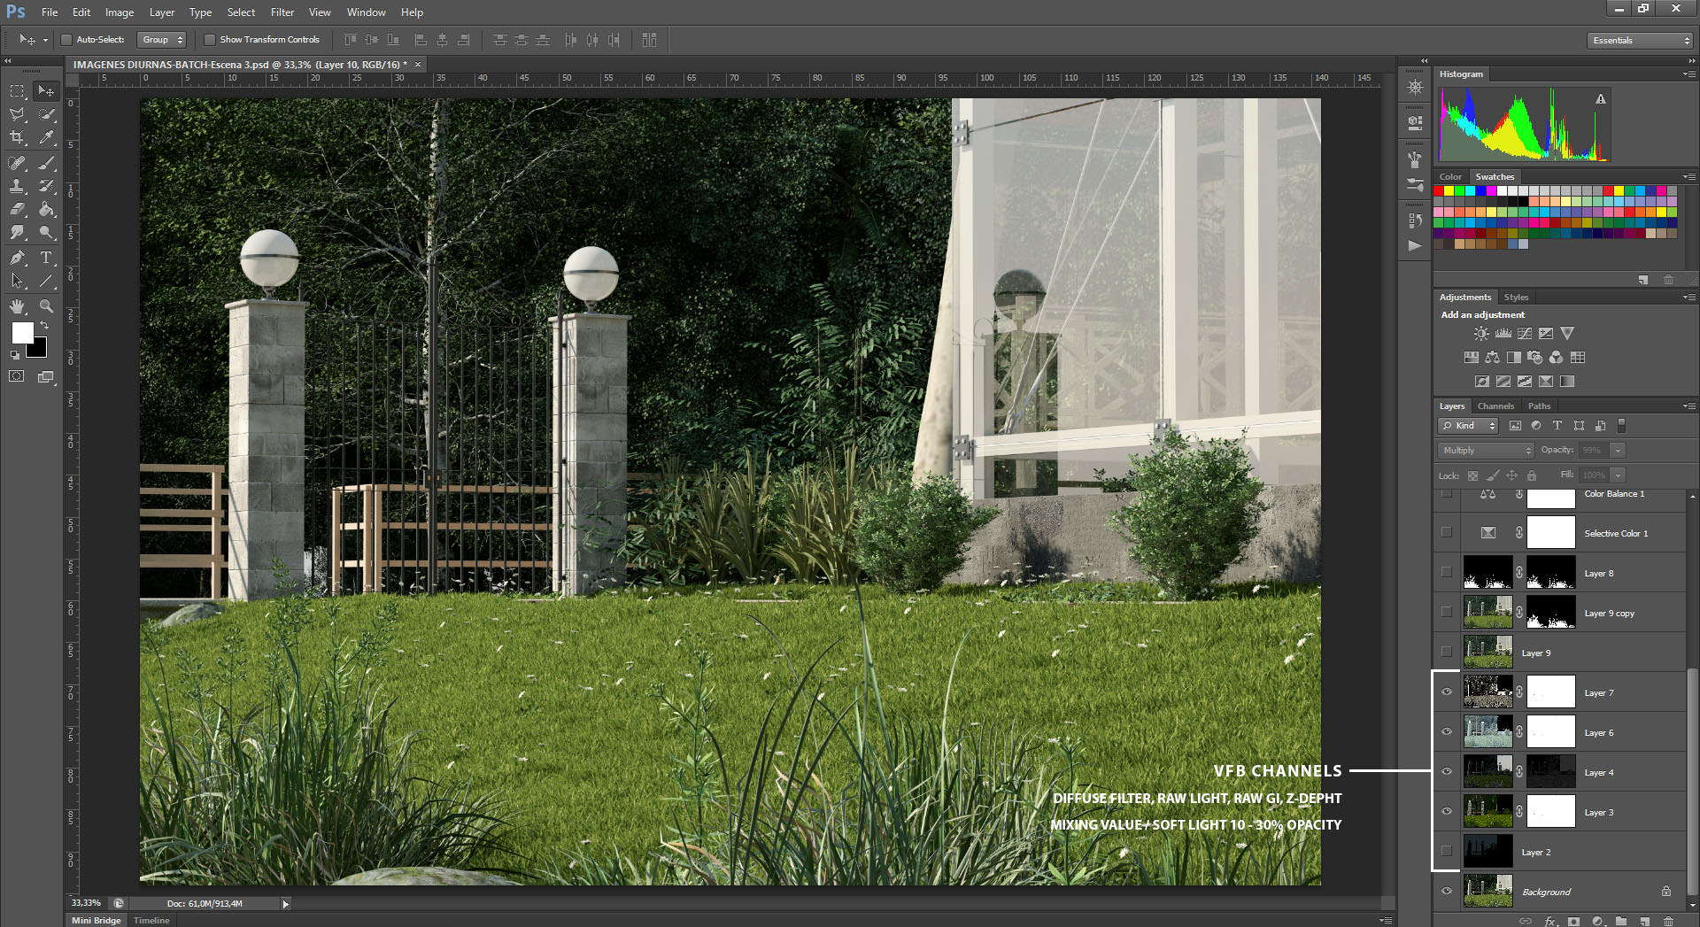This screenshot has width=1700, height=927.
Task: Select the Brush tool
Action: [46, 162]
